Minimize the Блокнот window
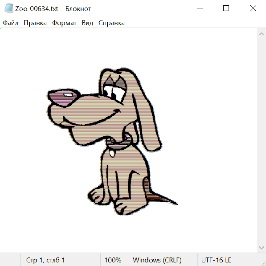The width and height of the screenshot is (266, 266). pos(199,8)
